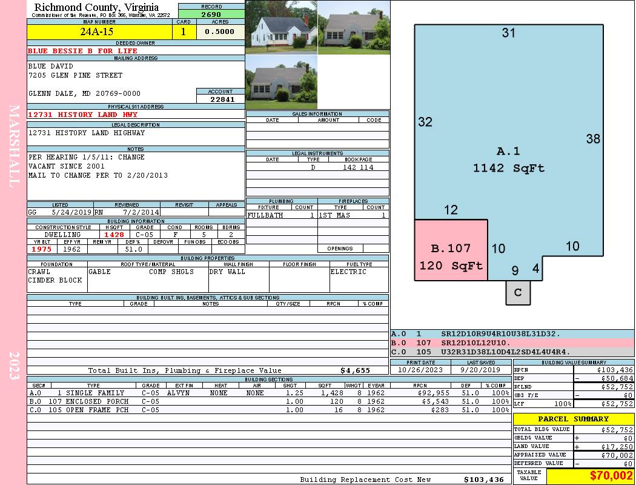This screenshot has width=636, height=485.
Task: Click the green record number 2690 field
Action: coord(211,14)
